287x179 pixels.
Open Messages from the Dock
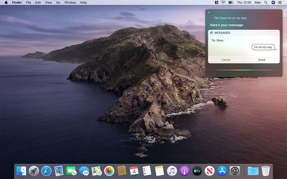point(84,171)
